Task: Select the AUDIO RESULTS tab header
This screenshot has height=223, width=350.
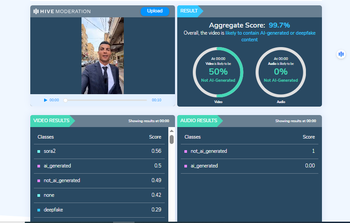Action: [x=199, y=120]
